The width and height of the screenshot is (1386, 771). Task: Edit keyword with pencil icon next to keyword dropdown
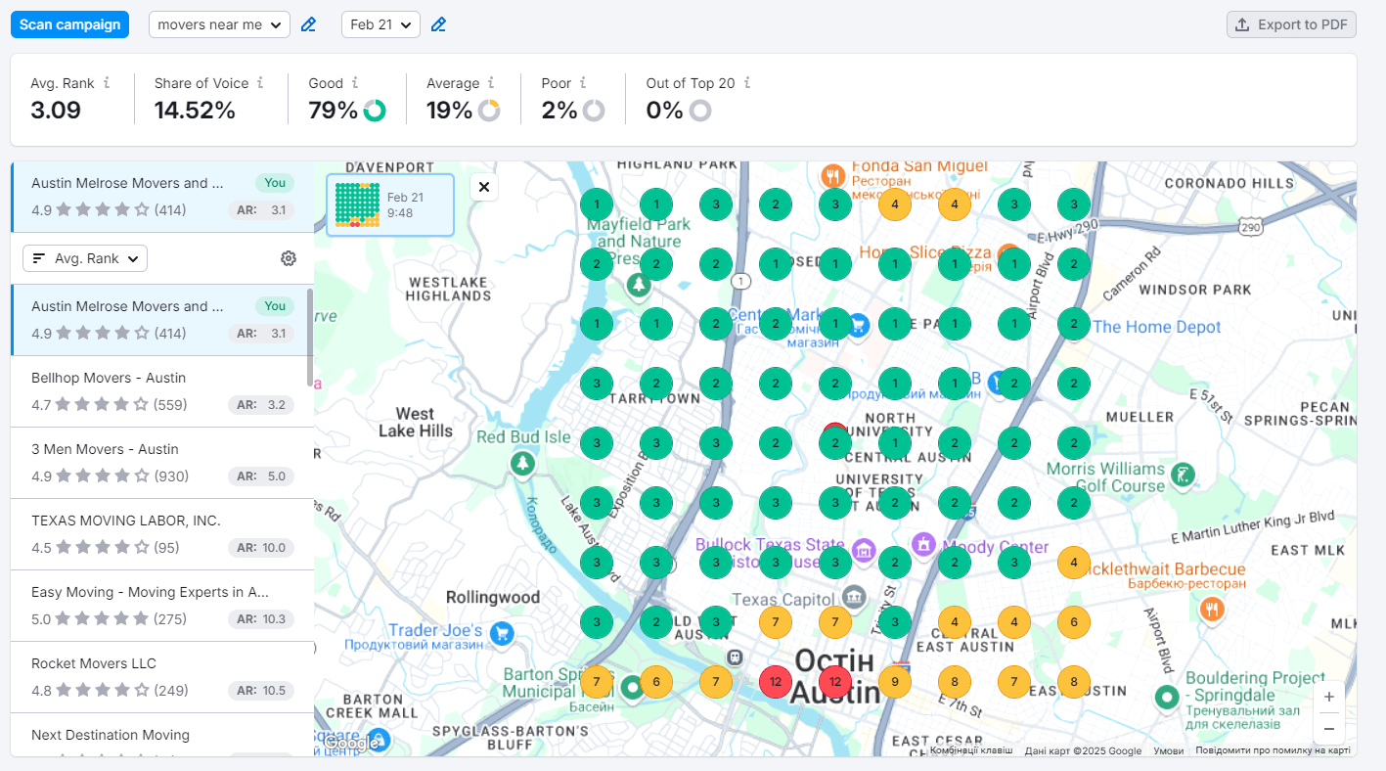pyautogui.click(x=308, y=24)
